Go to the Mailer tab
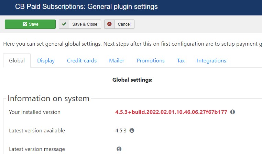This screenshot has width=262, height=154. coord(117,61)
